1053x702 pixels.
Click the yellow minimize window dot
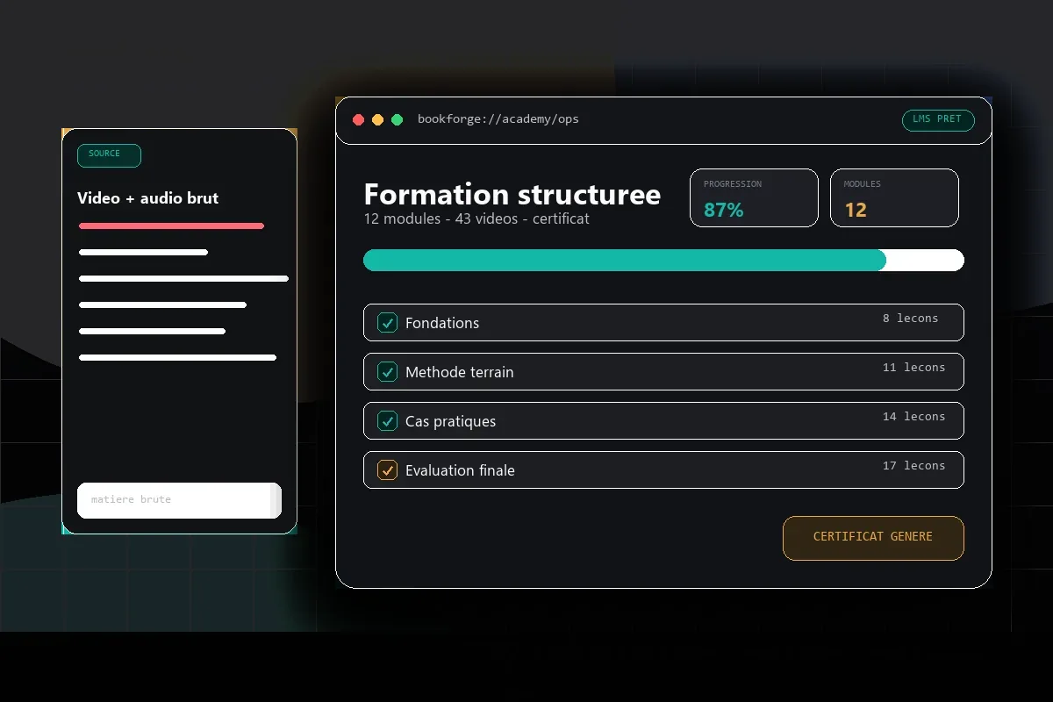(x=377, y=119)
